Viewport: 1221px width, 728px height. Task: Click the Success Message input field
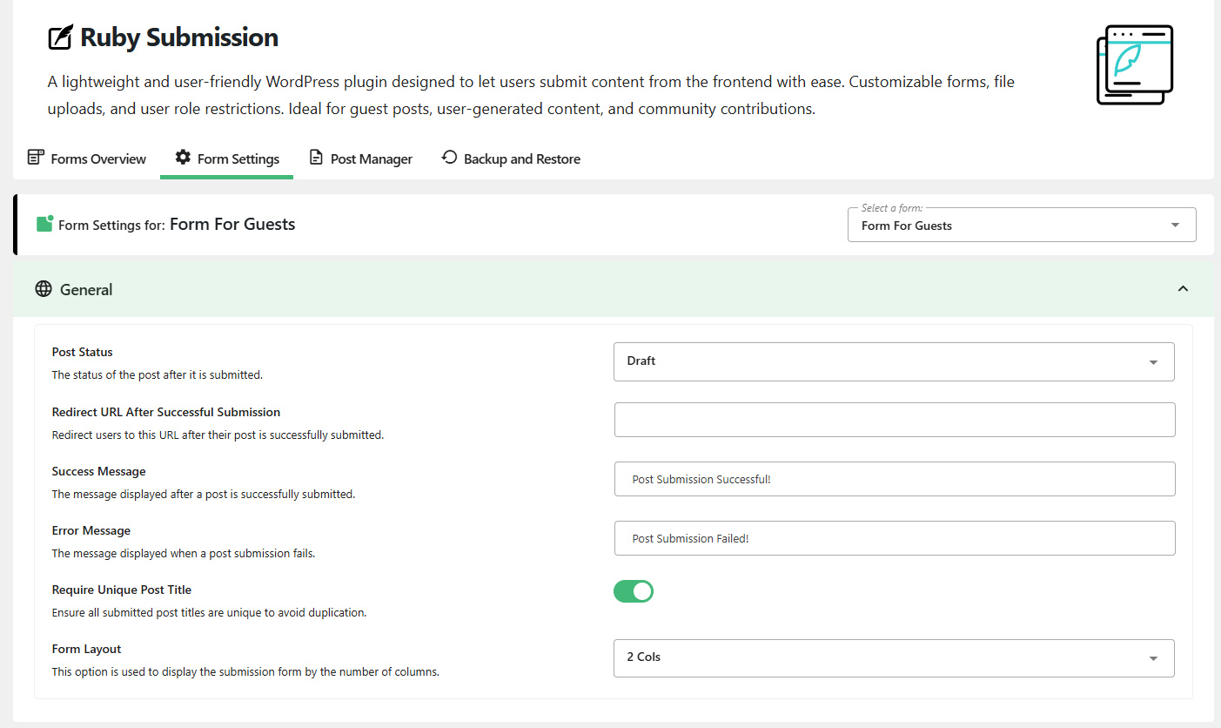895,479
